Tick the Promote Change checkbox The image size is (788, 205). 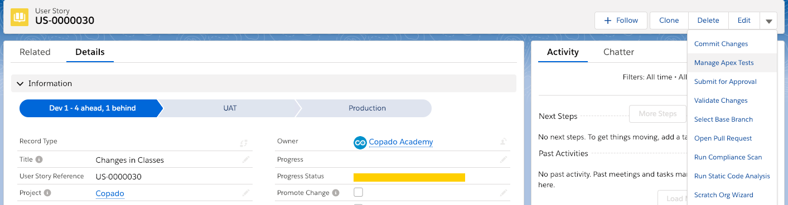point(359,192)
